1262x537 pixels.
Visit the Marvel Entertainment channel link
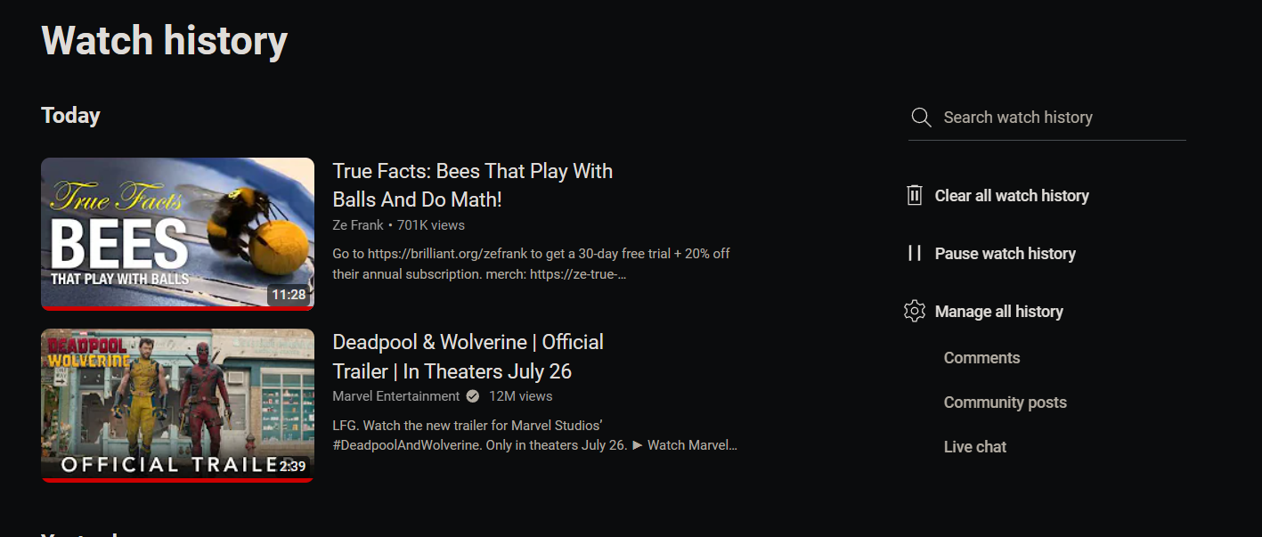tap(396, 396)
